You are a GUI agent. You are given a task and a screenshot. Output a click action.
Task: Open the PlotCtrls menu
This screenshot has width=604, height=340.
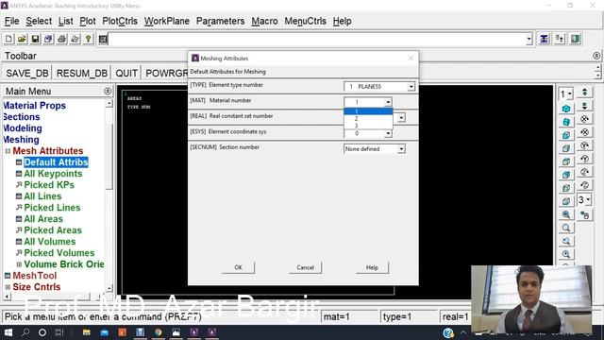tap(120, 21)
